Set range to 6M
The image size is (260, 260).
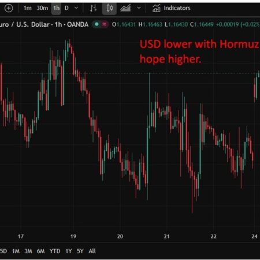[40, 251]
